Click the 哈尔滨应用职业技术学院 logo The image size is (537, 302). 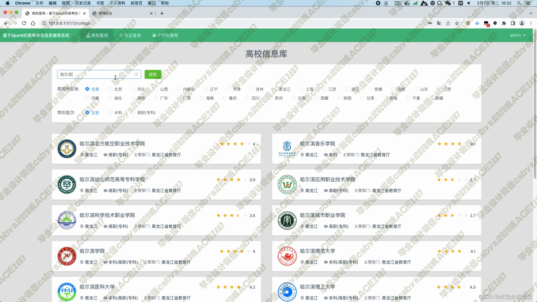[287, 185]
